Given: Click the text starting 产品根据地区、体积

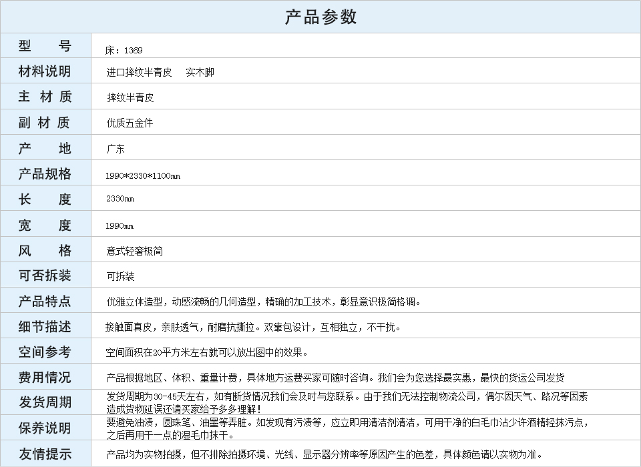Looking at the screenshot, I should 335,378.
